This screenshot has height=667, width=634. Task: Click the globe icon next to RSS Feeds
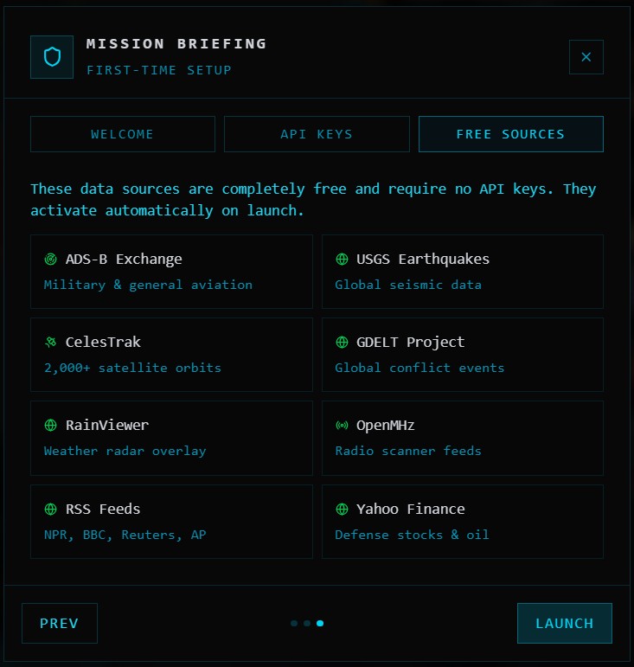pos(50,509)
